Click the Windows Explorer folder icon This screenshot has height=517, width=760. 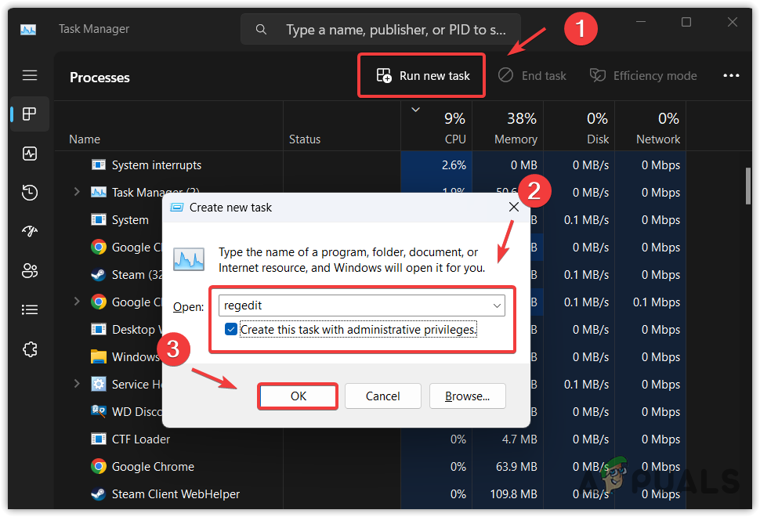99,356
